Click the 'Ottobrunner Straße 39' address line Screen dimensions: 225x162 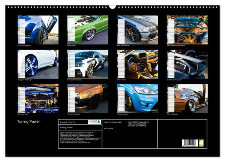(x=137, y=124)
